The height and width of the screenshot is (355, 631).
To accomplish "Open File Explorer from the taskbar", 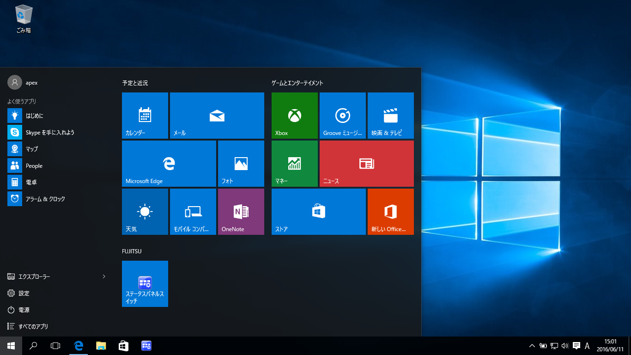I will click(x=101, y=346).
